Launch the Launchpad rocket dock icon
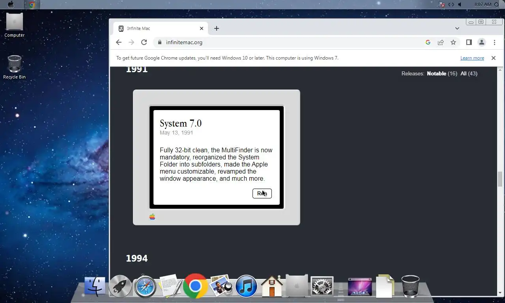 pos(120,286)
